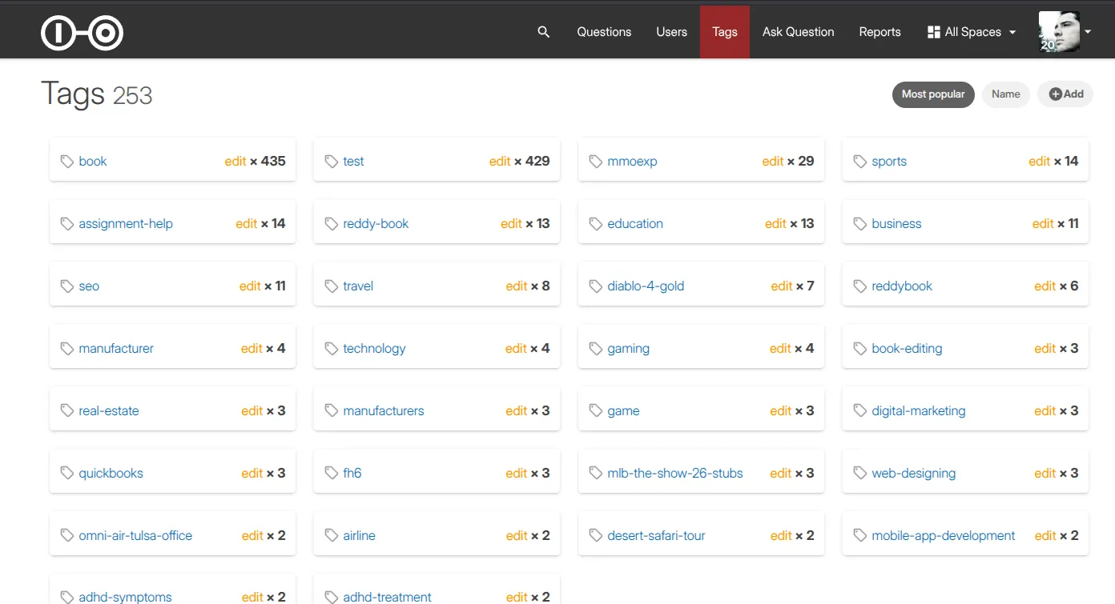Open the search magnifier icon

544,32
